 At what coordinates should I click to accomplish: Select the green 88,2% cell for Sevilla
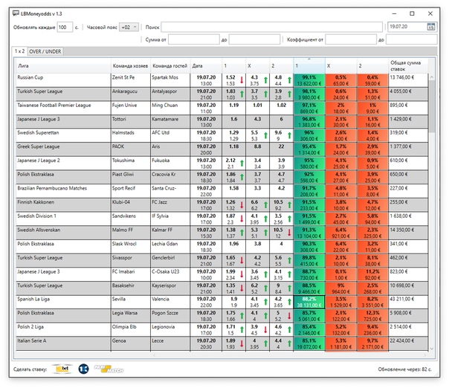click(x=308, y=302)
